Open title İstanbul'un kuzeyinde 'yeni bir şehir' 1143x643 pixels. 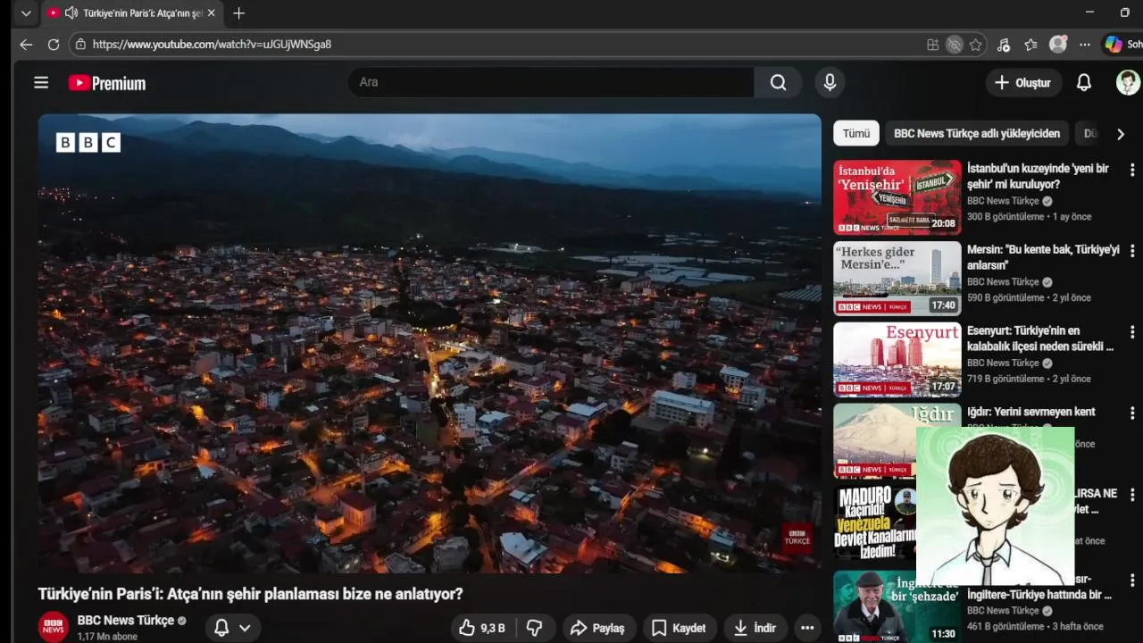tap(1038, 176)
